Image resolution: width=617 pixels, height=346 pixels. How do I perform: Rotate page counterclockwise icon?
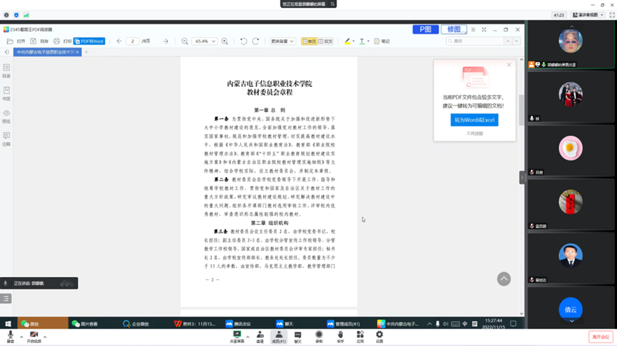pyautogui.click(x=243, y=42)
